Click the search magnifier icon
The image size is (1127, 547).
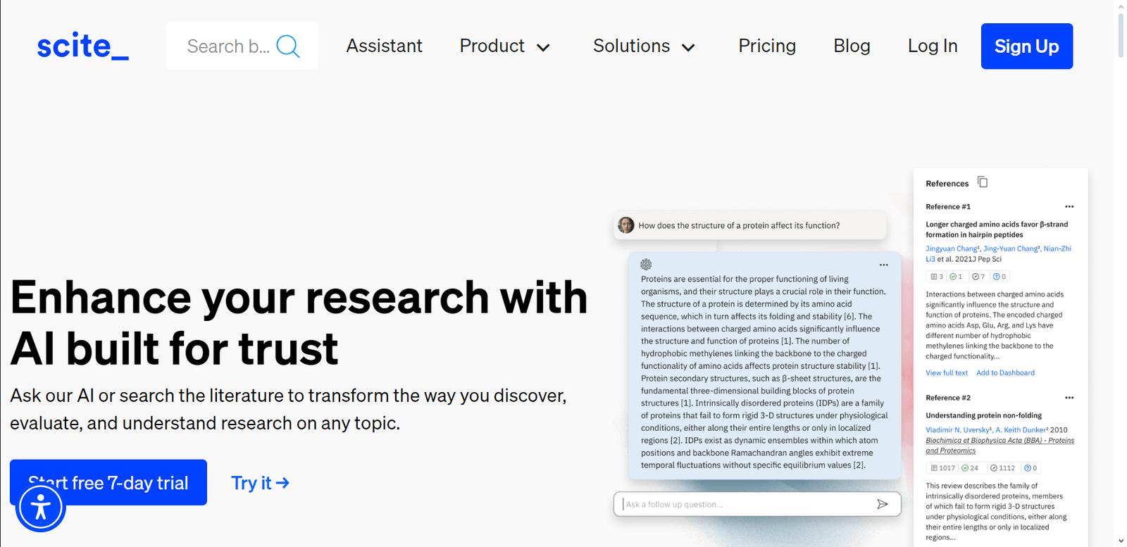pos(288,46)
